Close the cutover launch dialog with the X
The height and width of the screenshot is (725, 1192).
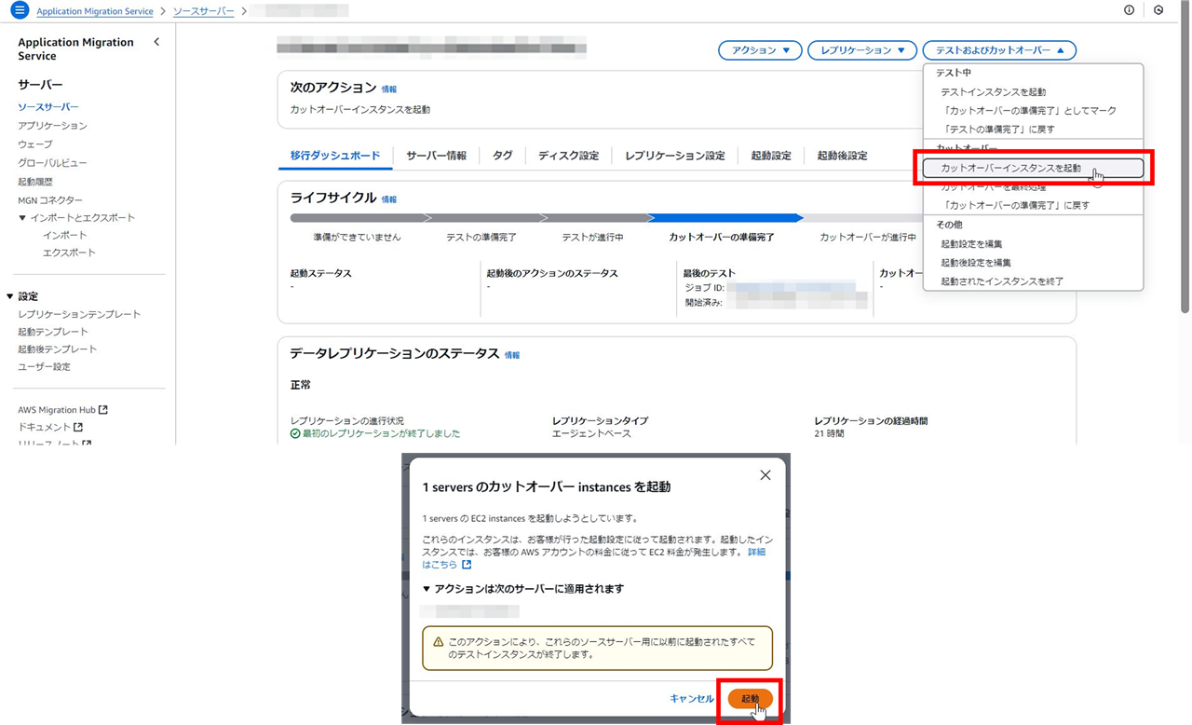click(x=765, y=475)
